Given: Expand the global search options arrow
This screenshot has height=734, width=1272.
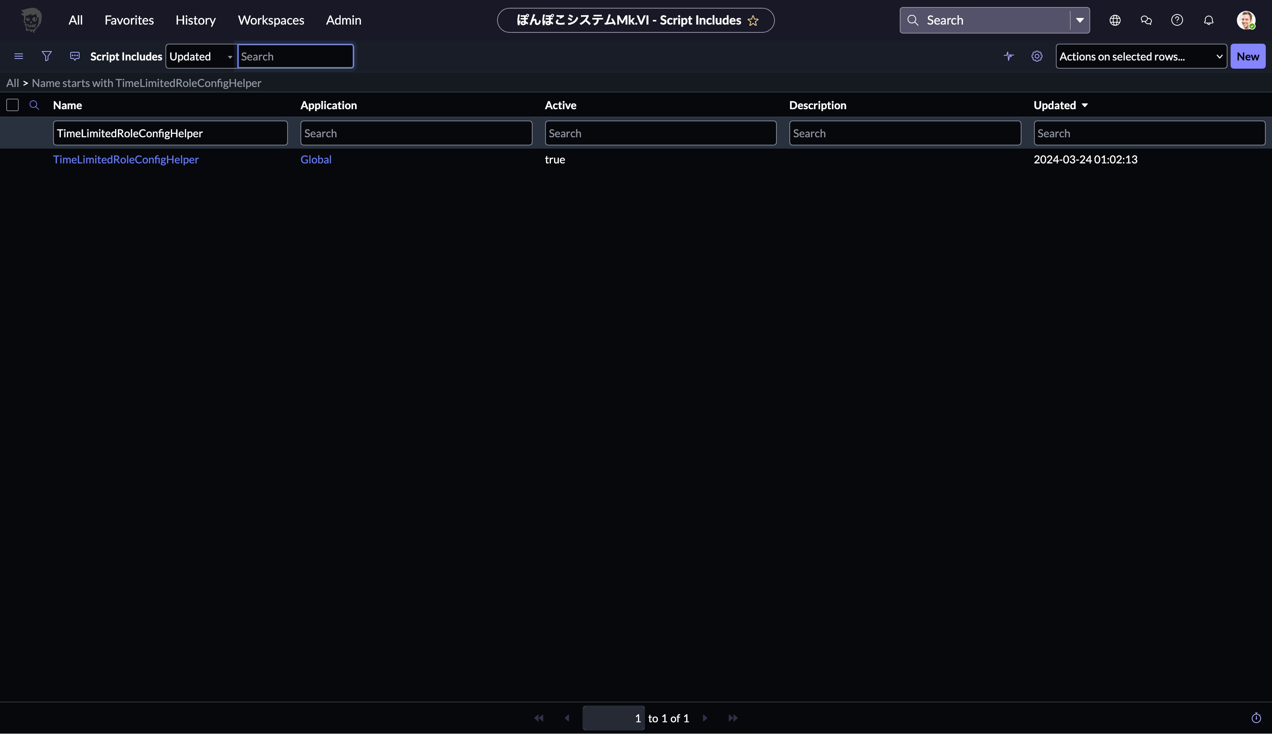Looking at the screenshot, I should tap(1080, 20).
